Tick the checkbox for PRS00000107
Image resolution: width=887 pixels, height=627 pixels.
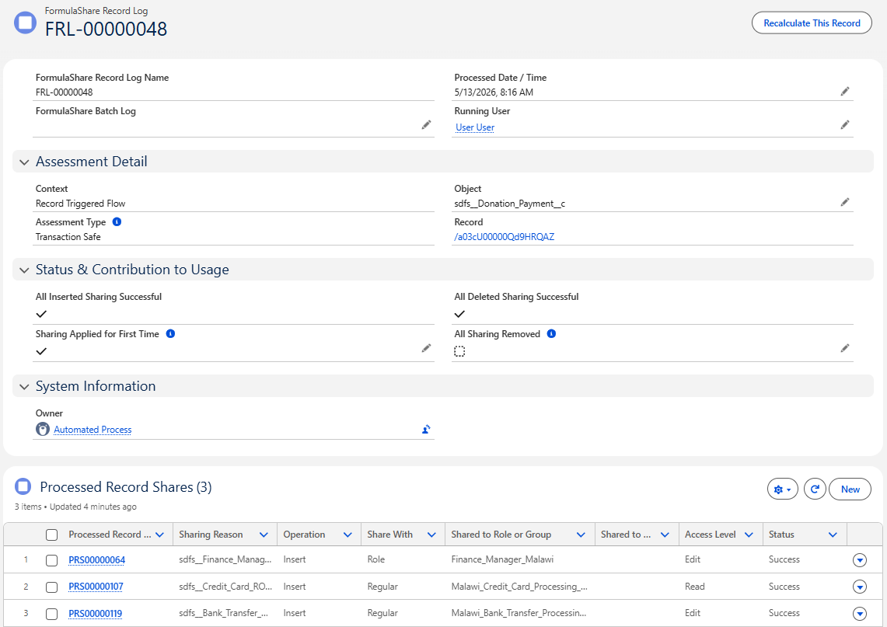(51, 587)
